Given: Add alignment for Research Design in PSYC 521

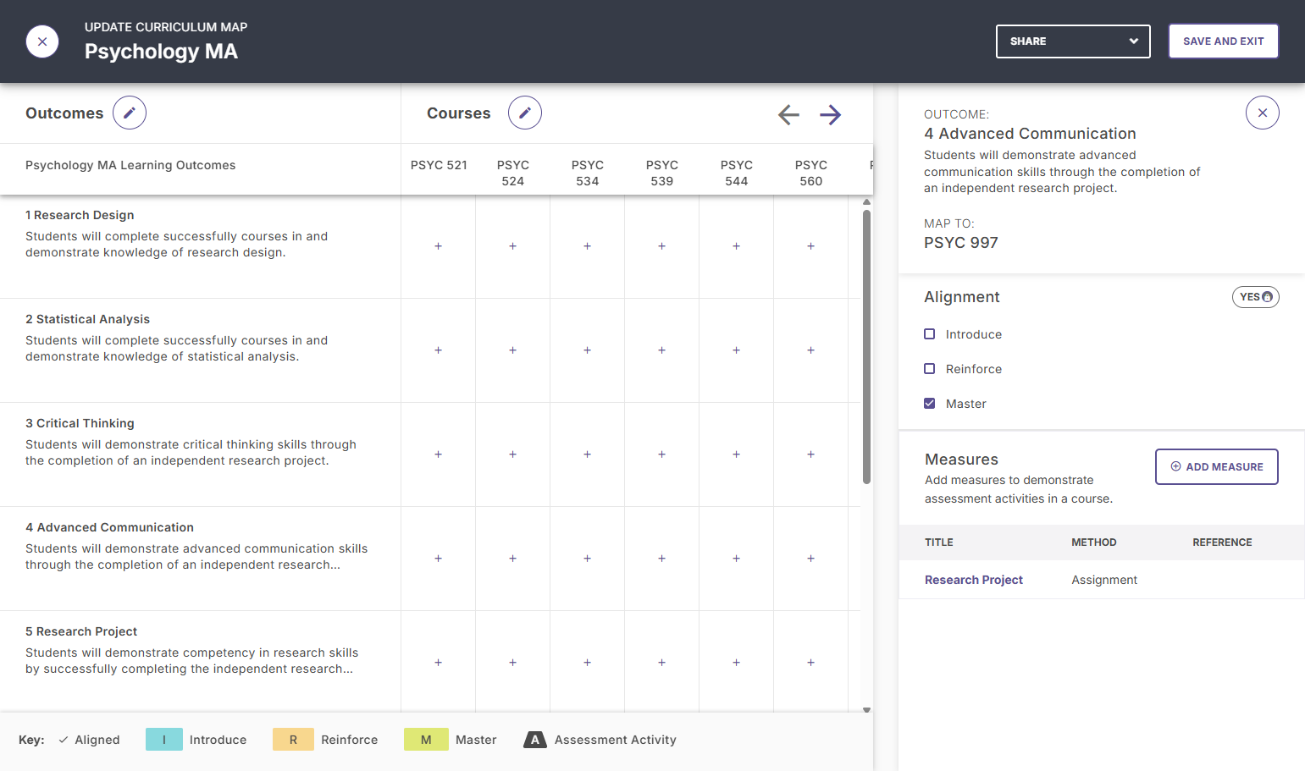Looking at the screenshot, I should (x=438, y=246).
